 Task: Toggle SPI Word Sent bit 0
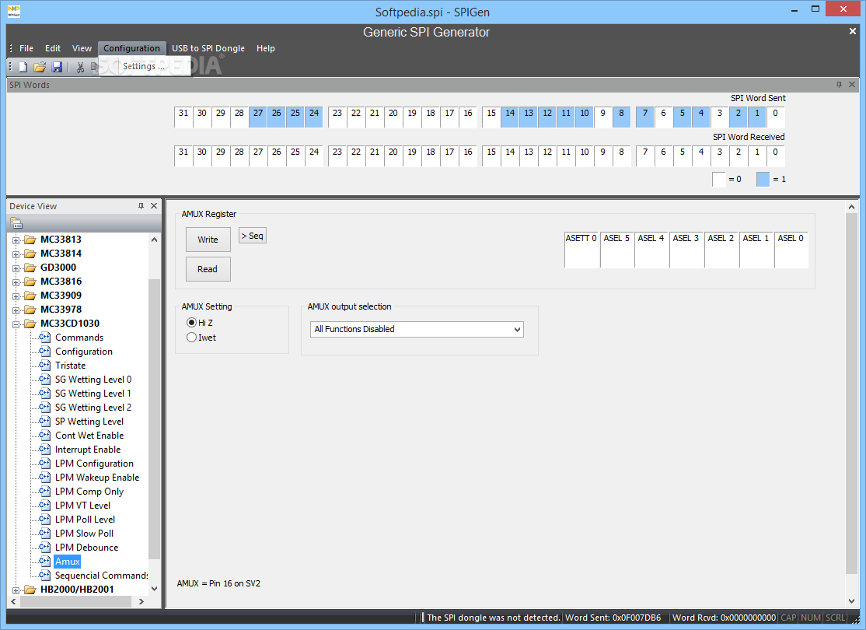click(x=775, y=117)
